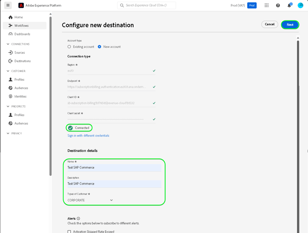This screenshot has height=233, width=308.
Task: Collapse the Customer sidebar section
Action: tap(8, 71)
